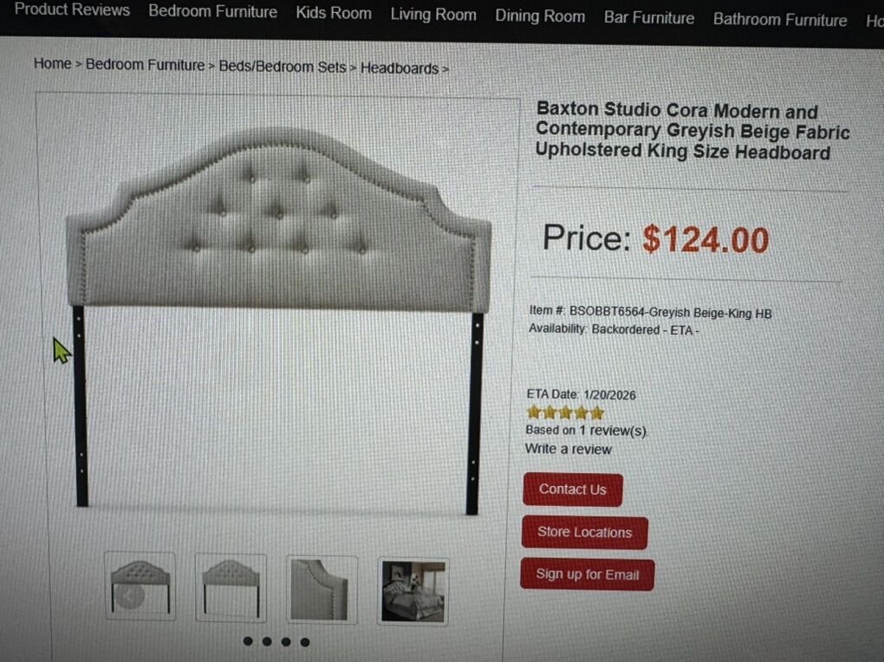Select the first headboard front-view thumbnail
Image resolution: width=884 pixels, height=662 pixels.
click(x=140, y=587)
